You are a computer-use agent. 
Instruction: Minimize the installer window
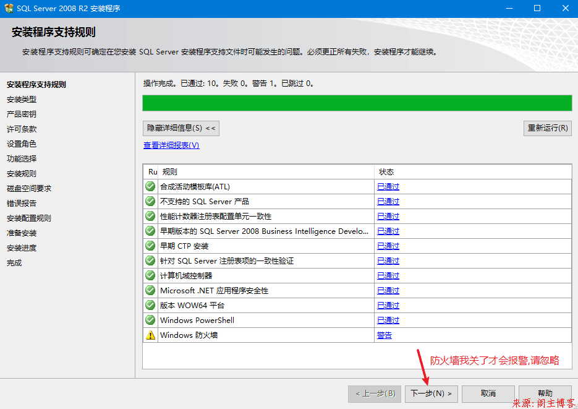click(509, 8)
